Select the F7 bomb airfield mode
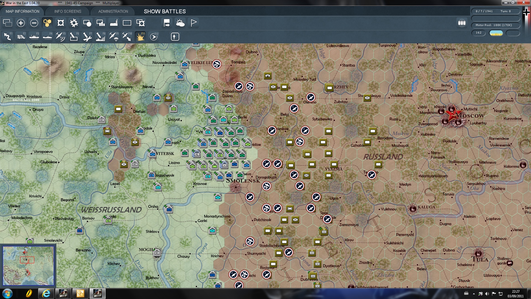The width and height of the screenshot is (531, 299). pyautogui.click(x=87, y=37)
